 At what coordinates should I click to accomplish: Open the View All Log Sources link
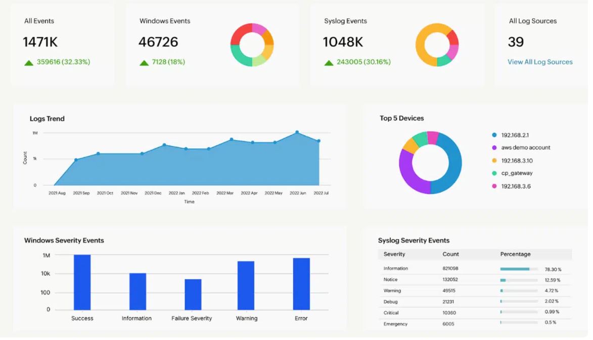pyautogui.click(x=540, y=62)
